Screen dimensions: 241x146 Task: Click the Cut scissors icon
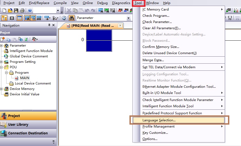click(x=69, y=11)
